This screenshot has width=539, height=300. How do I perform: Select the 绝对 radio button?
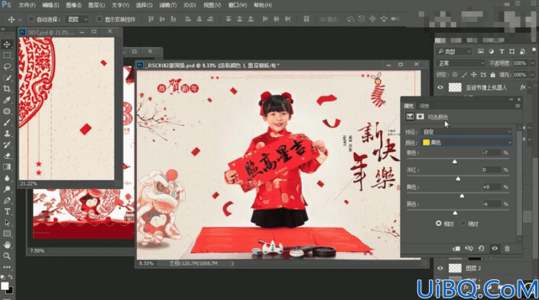point(463,224)
